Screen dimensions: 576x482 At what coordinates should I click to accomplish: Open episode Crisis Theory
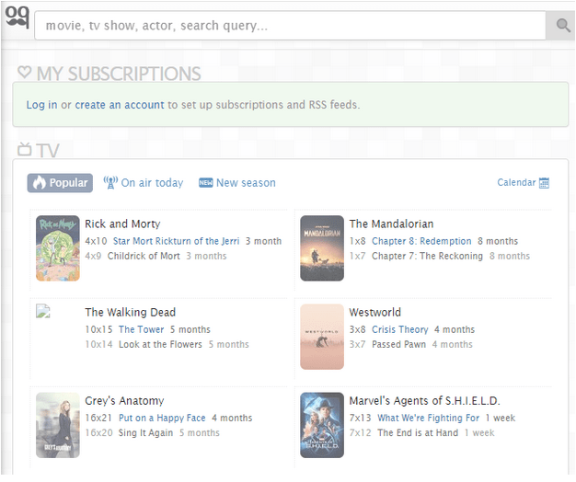coord(400,329)
